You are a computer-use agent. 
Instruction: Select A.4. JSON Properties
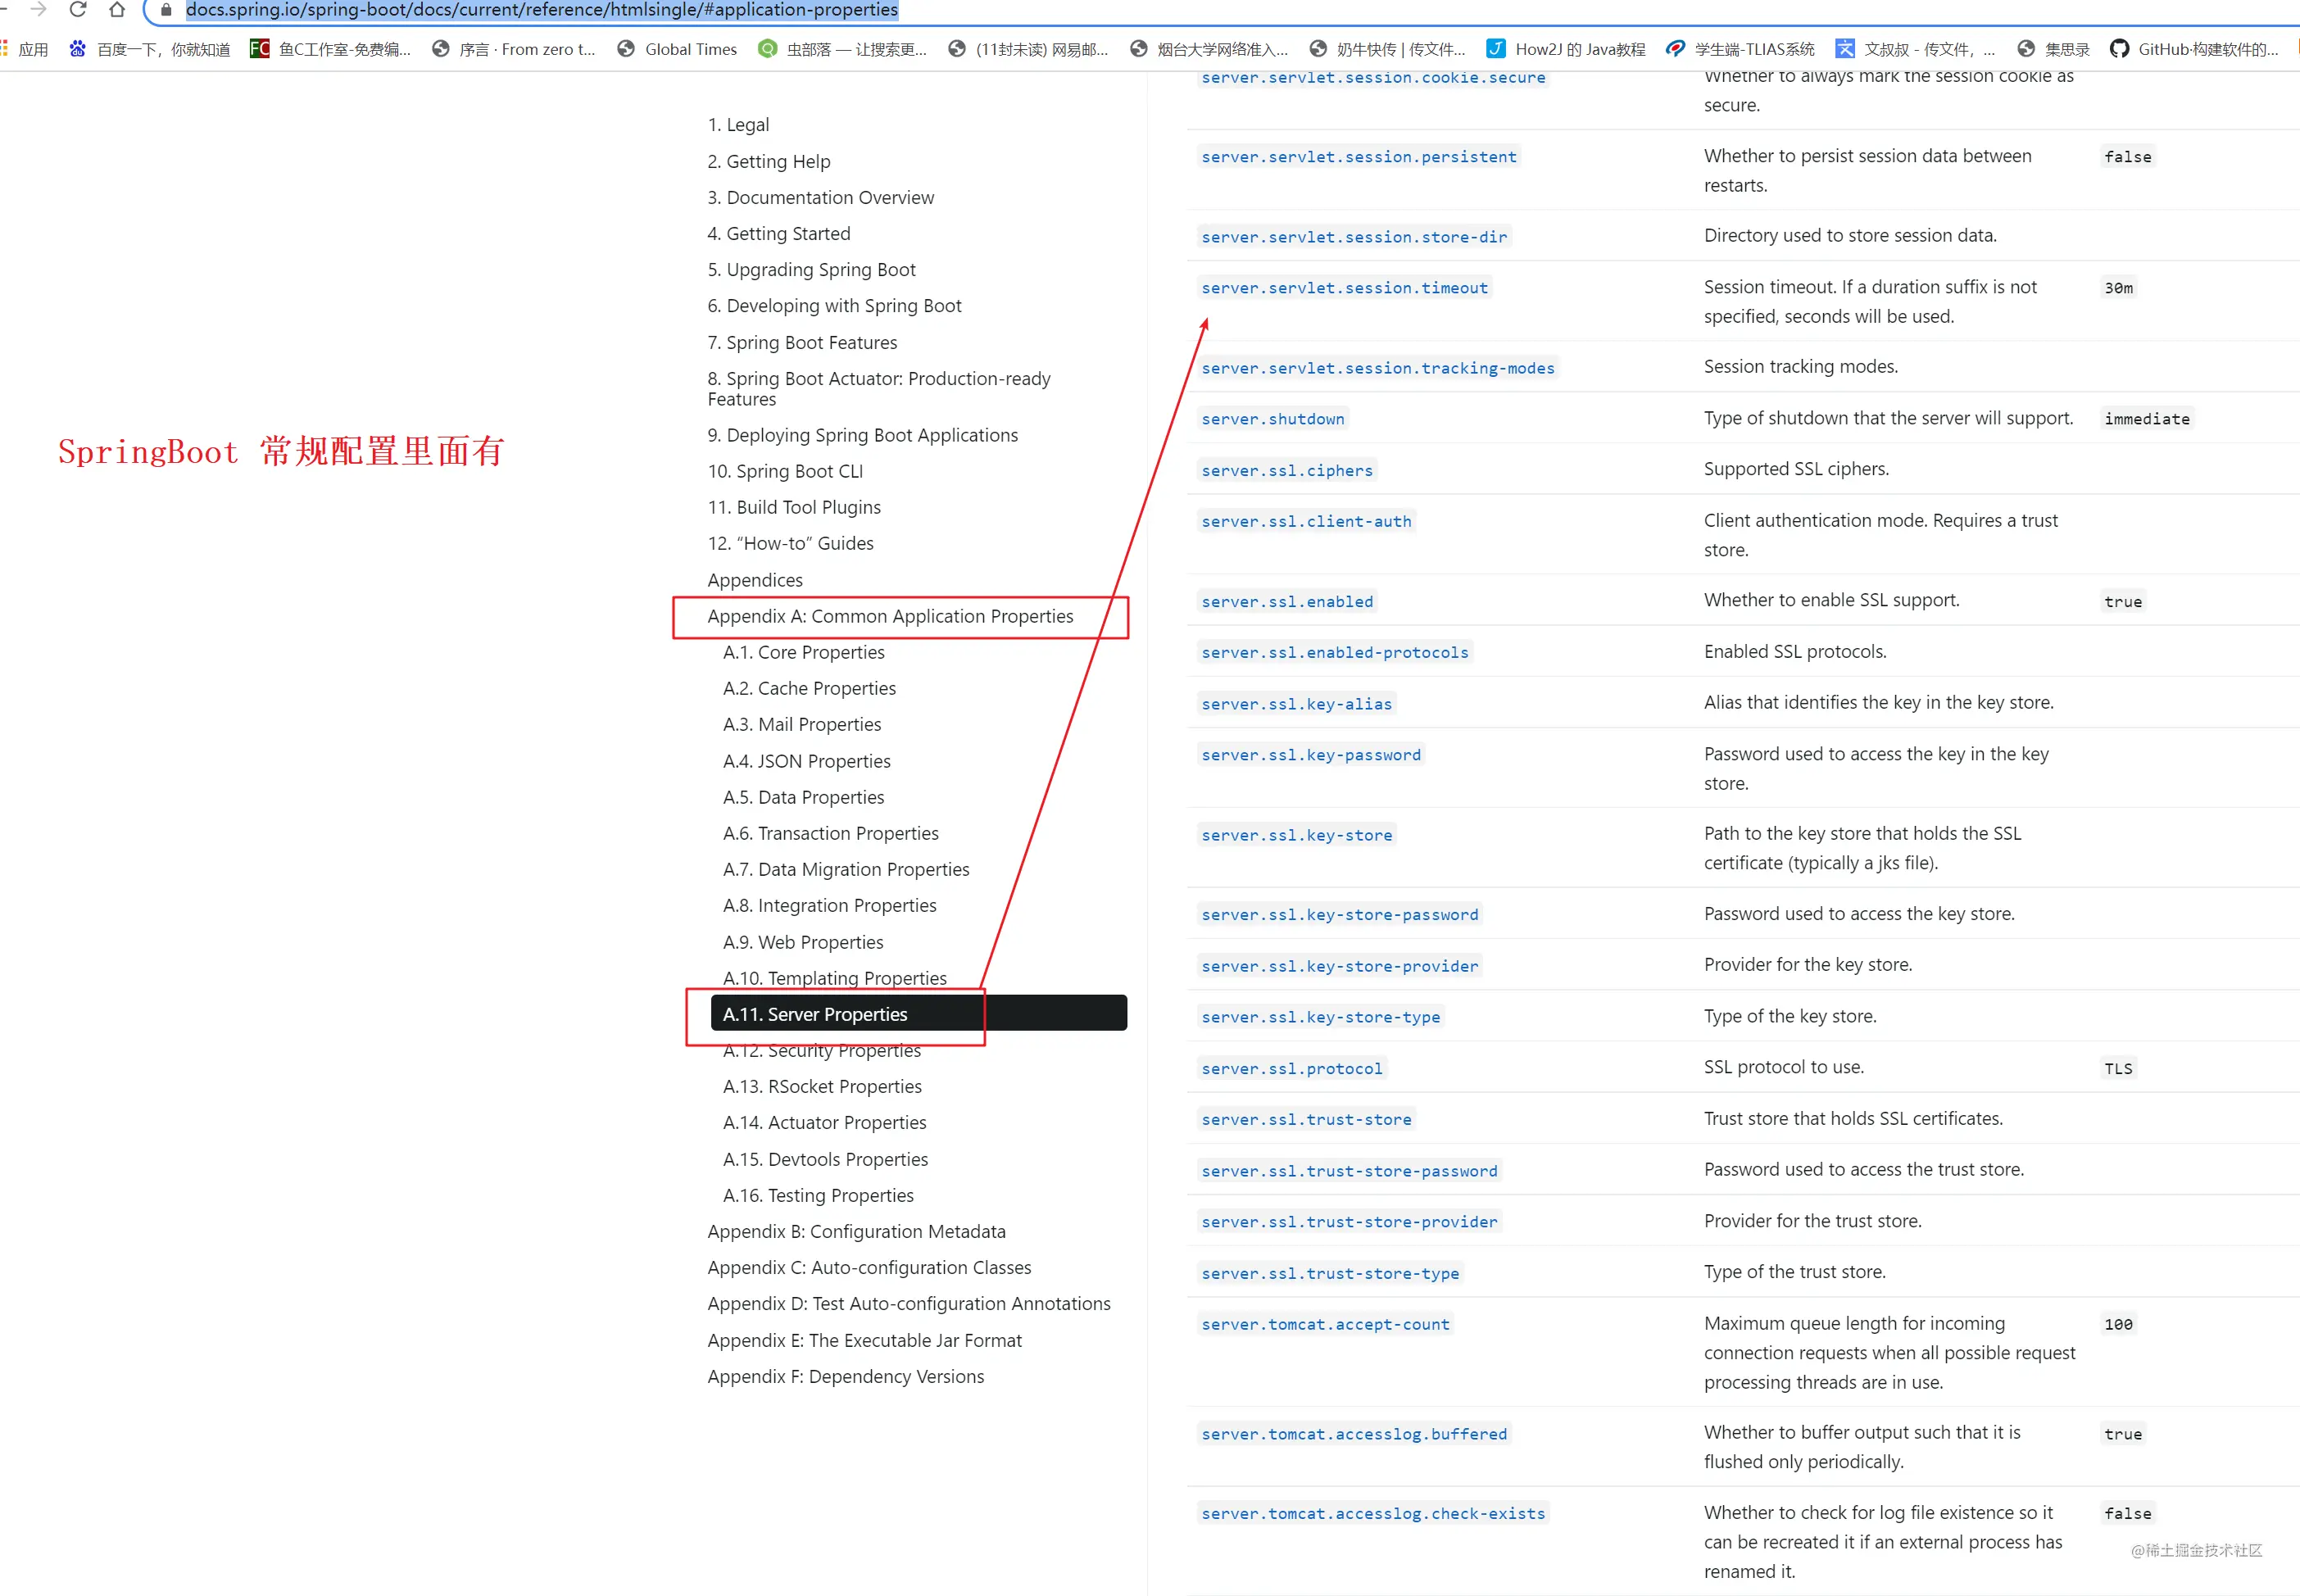(807, 761)
